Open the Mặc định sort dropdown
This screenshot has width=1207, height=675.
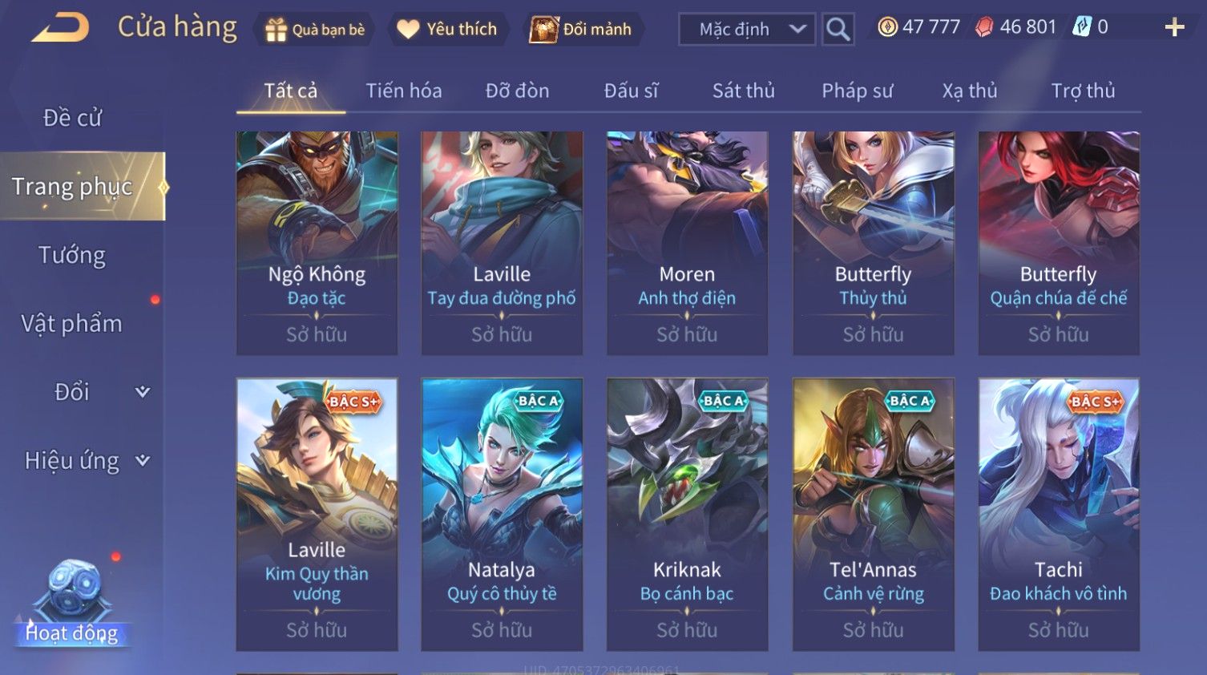[747, 30]
